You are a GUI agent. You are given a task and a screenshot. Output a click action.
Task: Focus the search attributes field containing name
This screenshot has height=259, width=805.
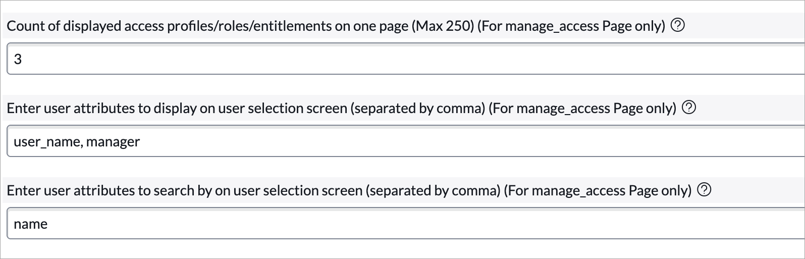pos(406,224)
